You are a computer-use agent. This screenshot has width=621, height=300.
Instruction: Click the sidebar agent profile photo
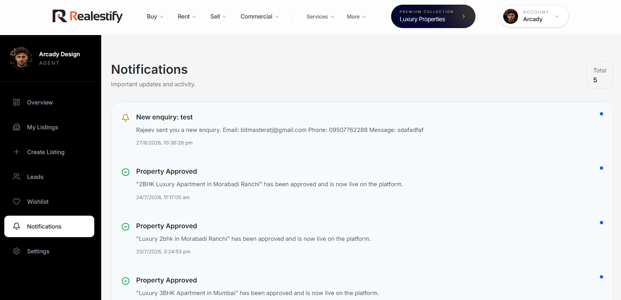pos(21,58)
